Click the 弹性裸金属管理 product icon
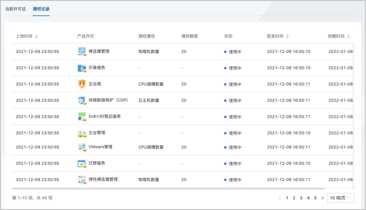 [81, 180]
